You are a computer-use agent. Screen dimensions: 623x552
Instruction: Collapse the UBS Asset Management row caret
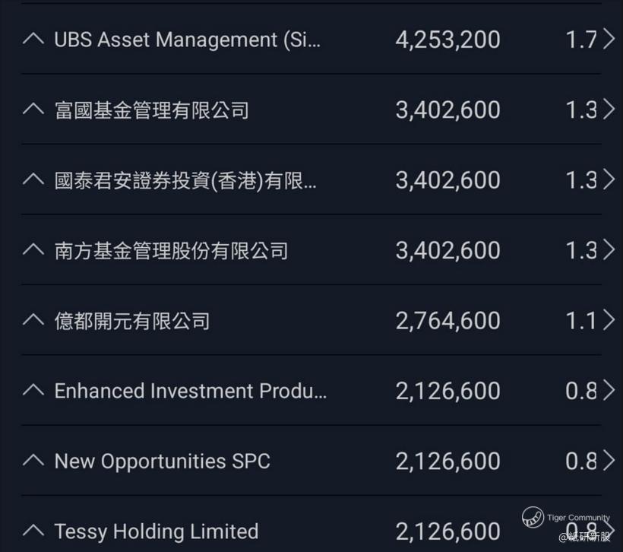click(33, 39)
